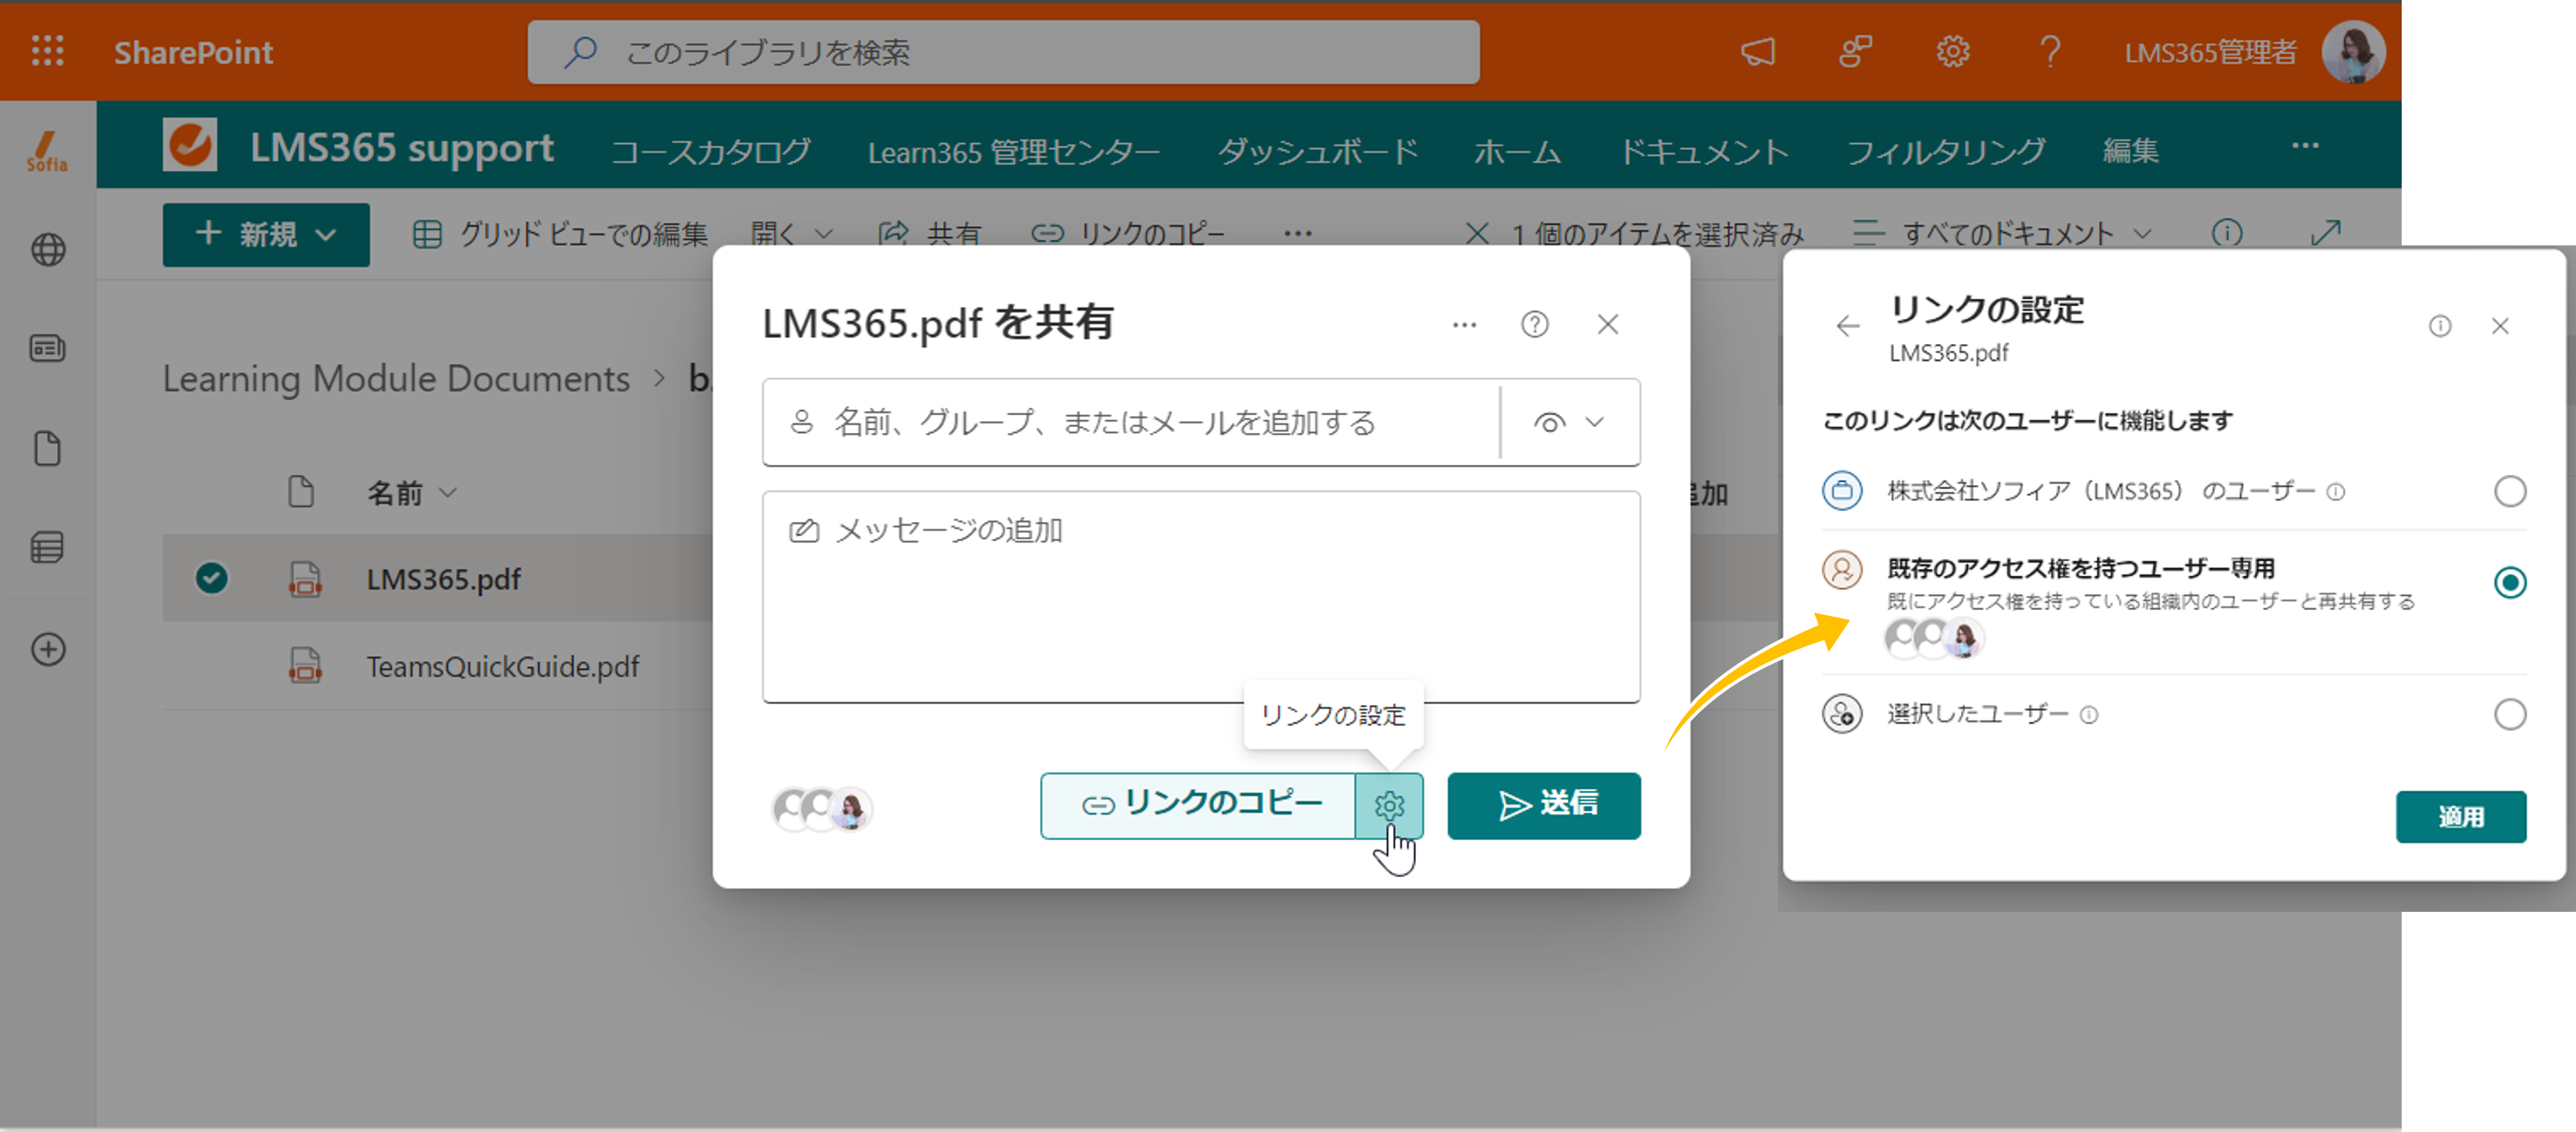Expand the library view to full screen
2576x1132 pixels.
point(2325,233)
